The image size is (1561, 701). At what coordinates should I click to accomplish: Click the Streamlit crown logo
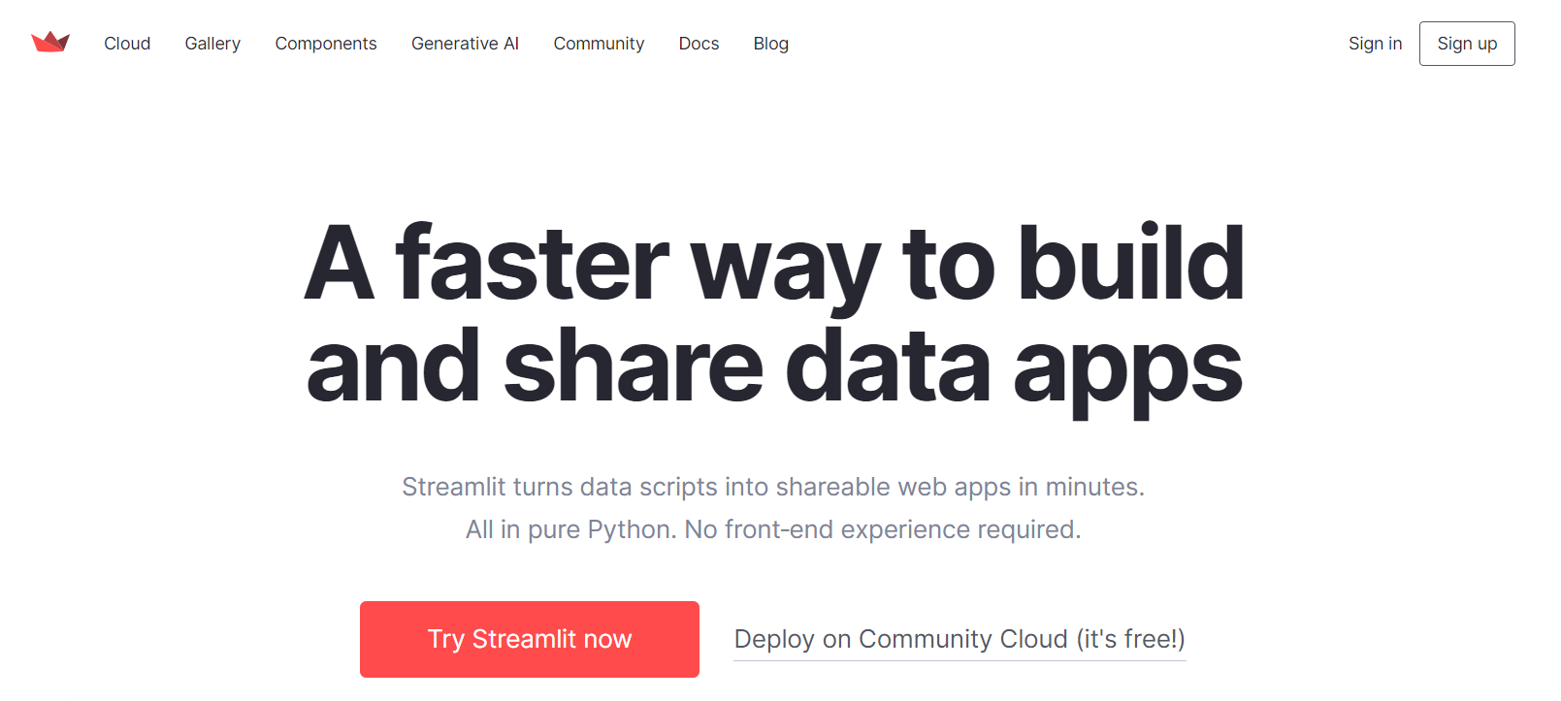tap(50, 43)
